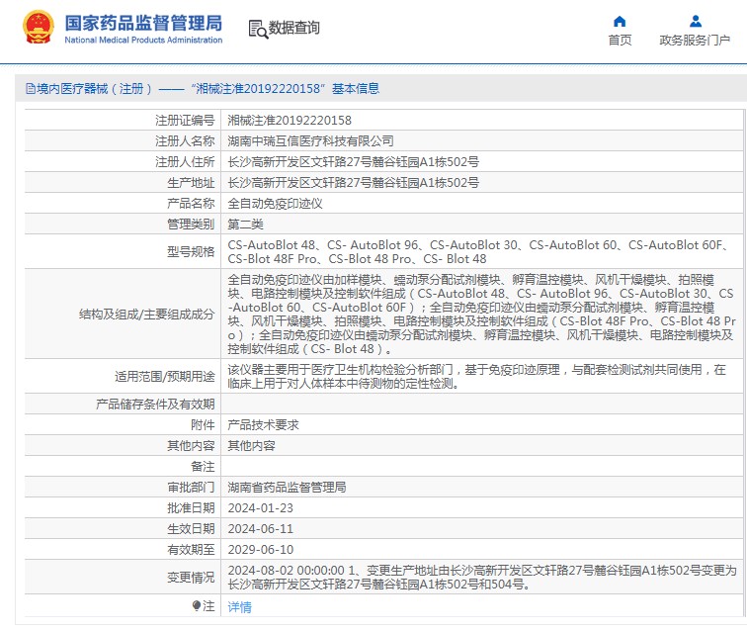Click the 注册人住所 label

point(185,161)
